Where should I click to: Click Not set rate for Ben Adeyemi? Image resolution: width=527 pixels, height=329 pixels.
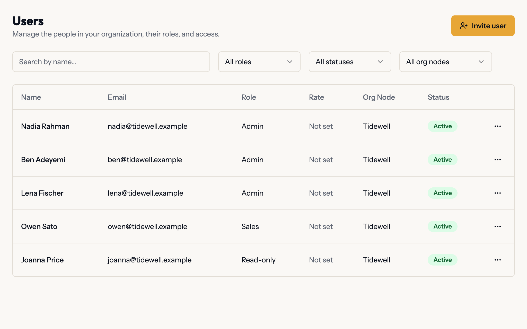(x=321, y=160)
